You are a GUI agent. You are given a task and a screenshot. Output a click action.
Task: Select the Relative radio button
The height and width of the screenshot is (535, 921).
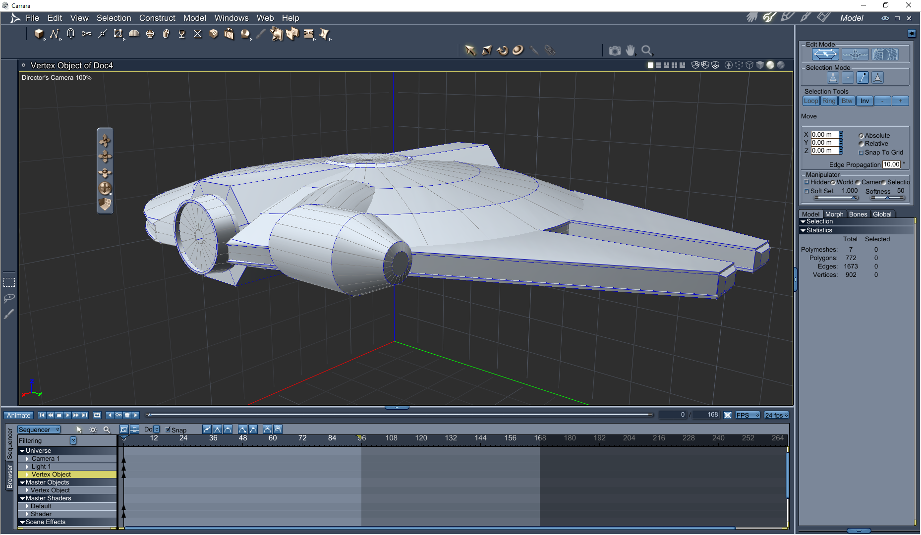click(861, 144)
